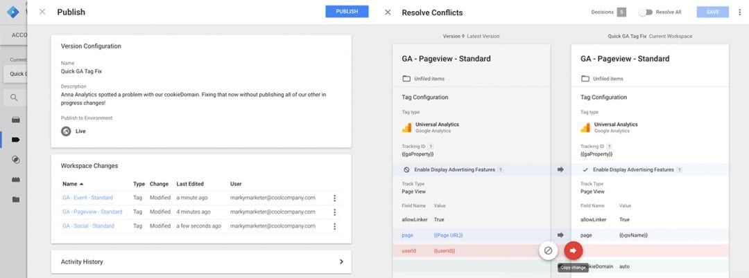The image size is (749, 278).
Task: Click the 'Version 9' label
Action: point(454,36)
